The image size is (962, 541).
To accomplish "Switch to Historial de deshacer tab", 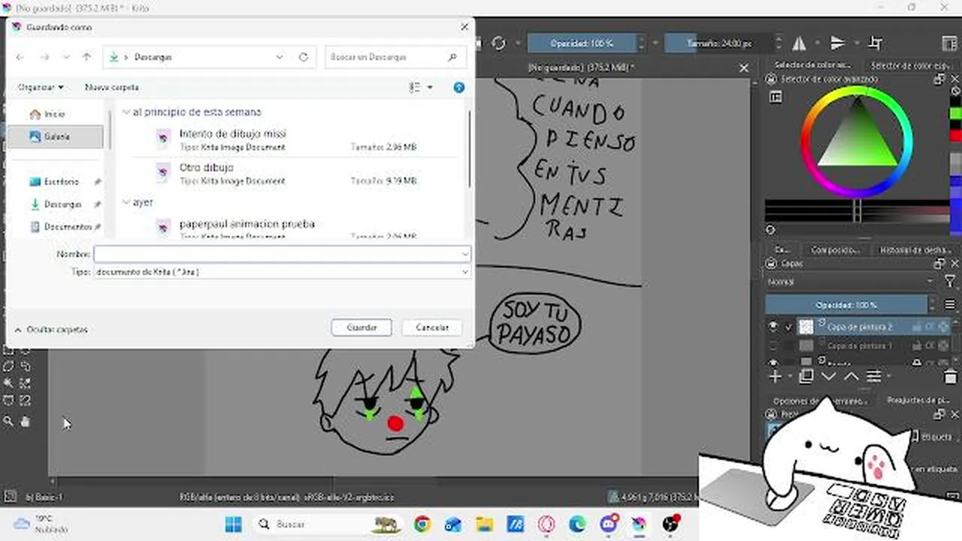I will 915,249.
